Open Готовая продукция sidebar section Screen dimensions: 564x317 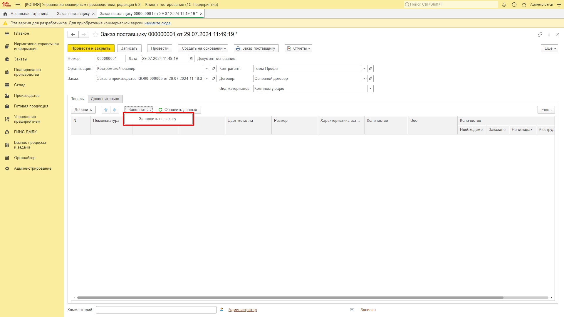tap(32, 106)
